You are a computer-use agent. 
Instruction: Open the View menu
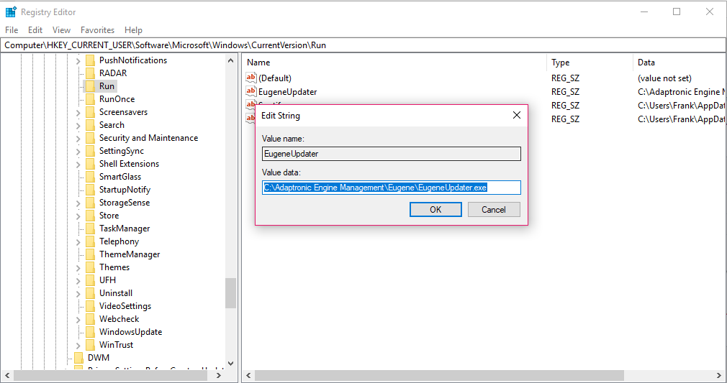[61, 30]
